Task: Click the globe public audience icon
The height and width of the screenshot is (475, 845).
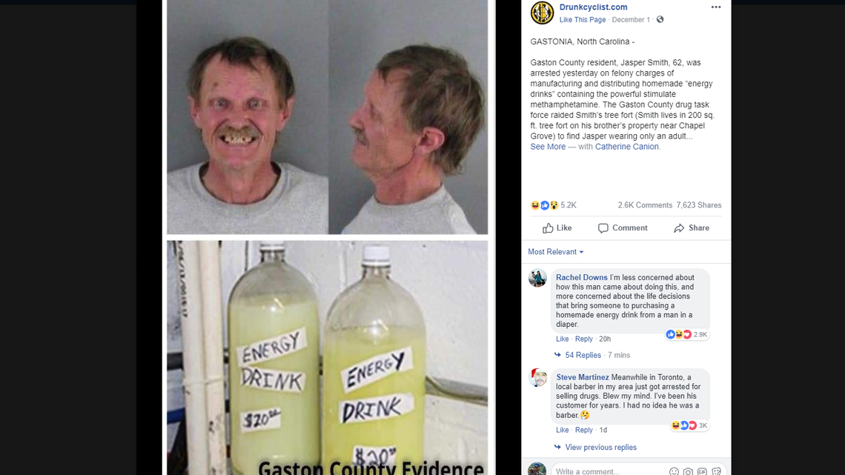Action: click(660, 19)
